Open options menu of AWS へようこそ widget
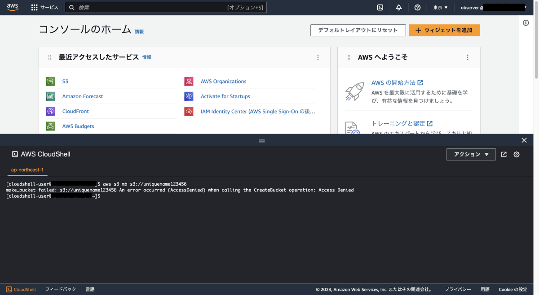 (x=468, y=57)
